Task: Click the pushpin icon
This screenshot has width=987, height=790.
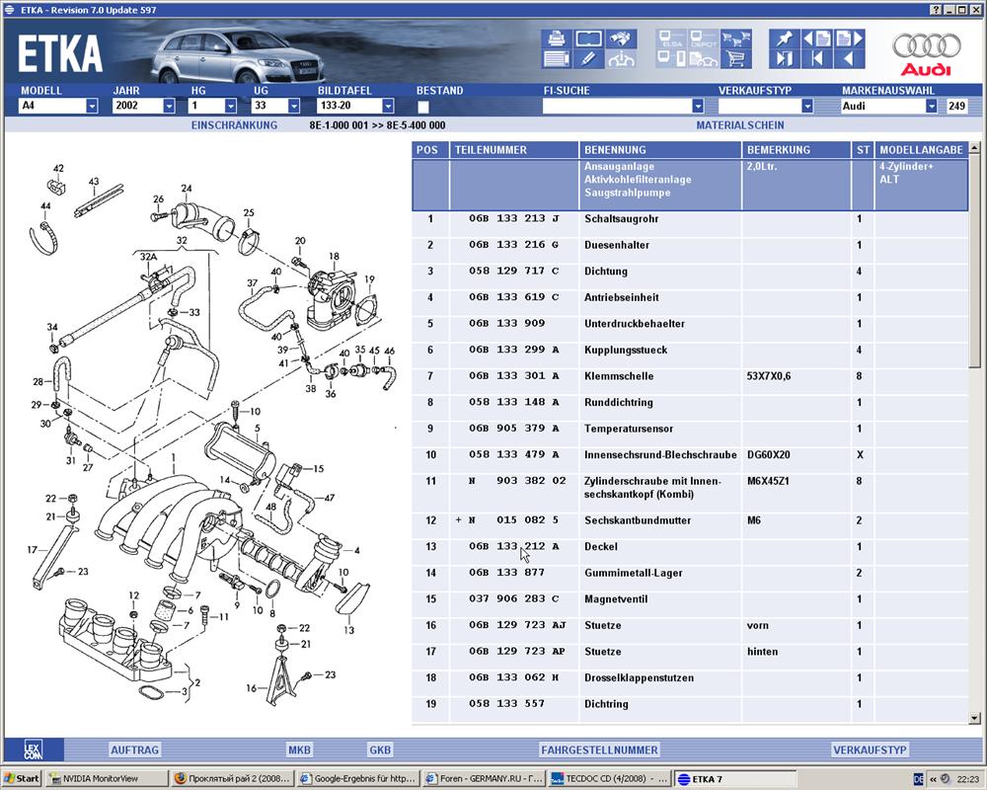Action: coord(785,39)
